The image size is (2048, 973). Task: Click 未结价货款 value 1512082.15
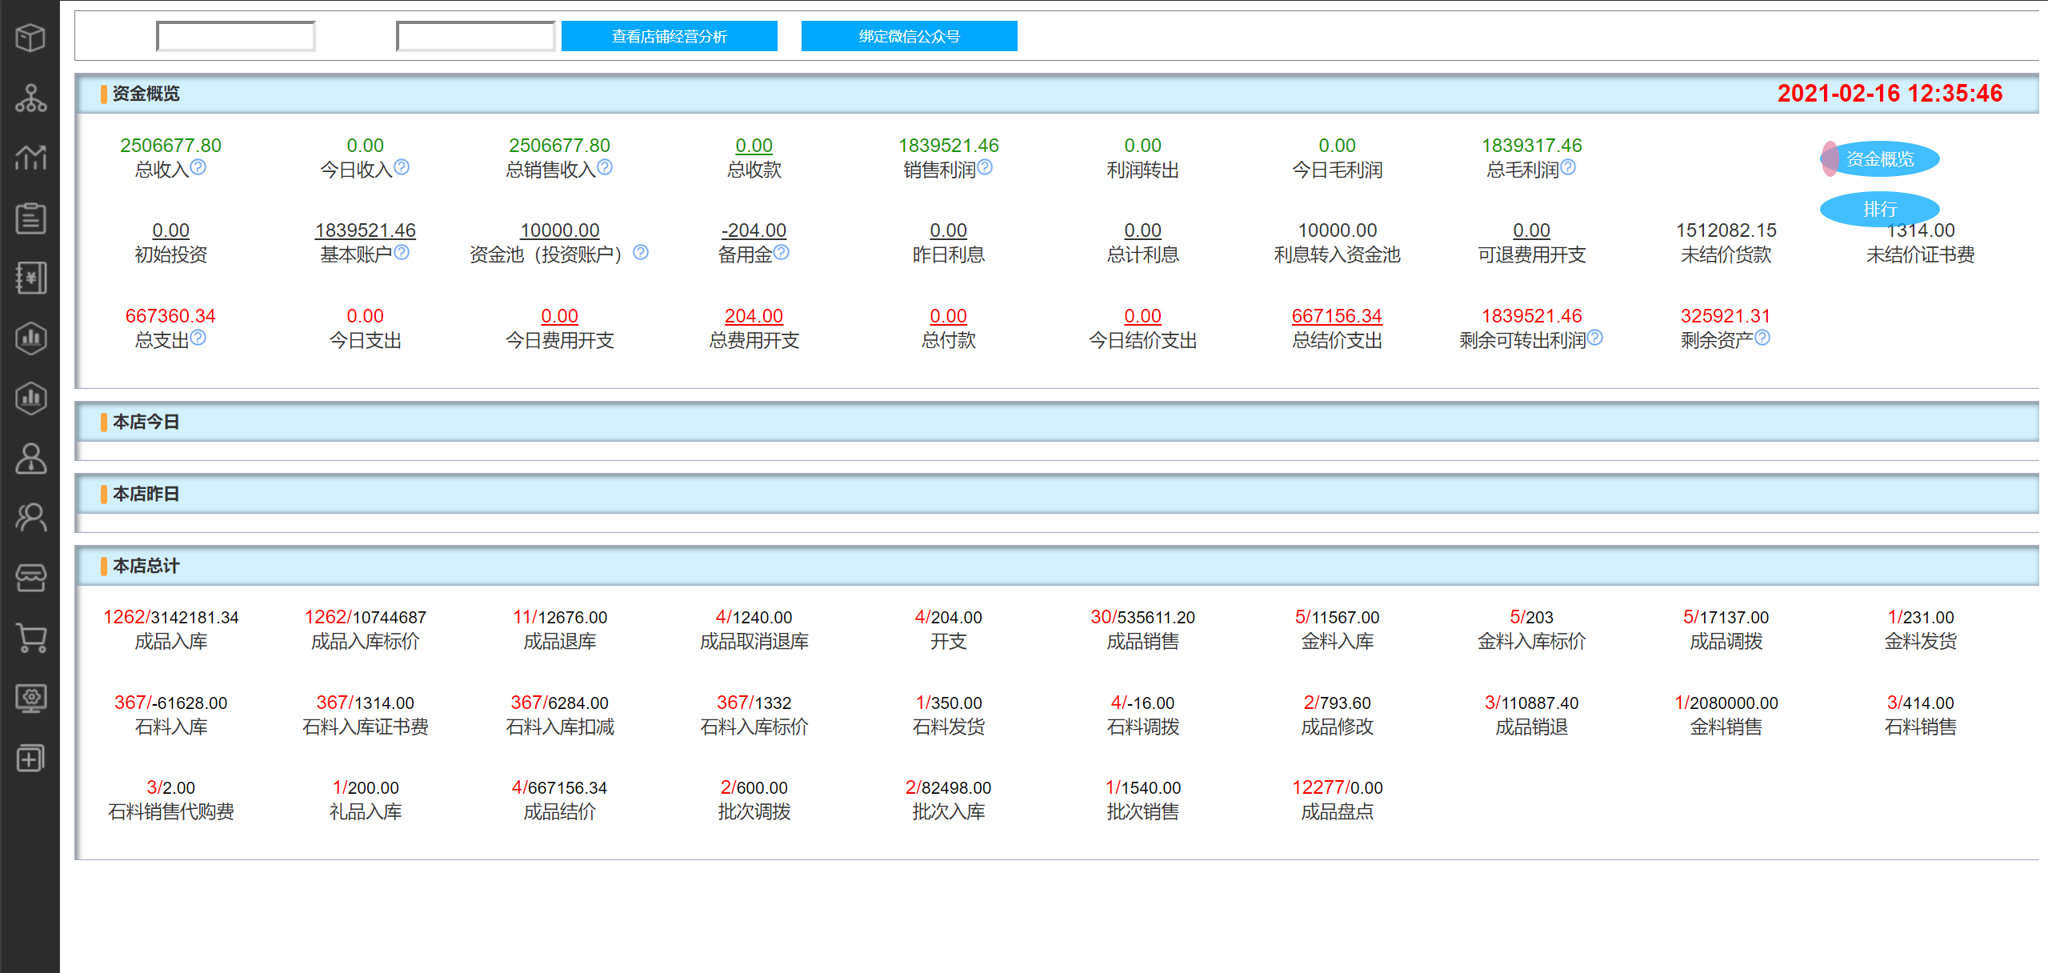(x=1726, y=230)
